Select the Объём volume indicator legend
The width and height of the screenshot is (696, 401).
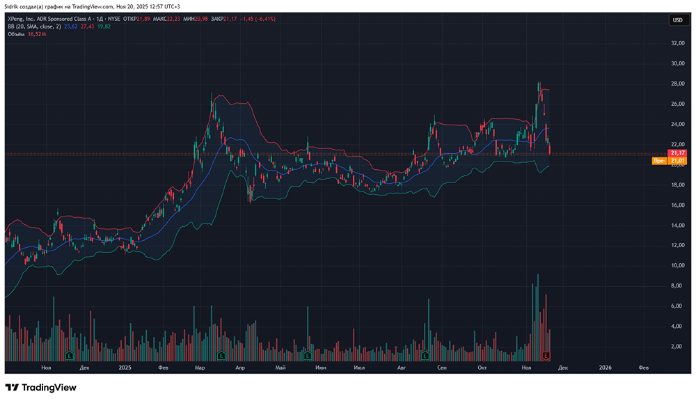tap(17, 33)
